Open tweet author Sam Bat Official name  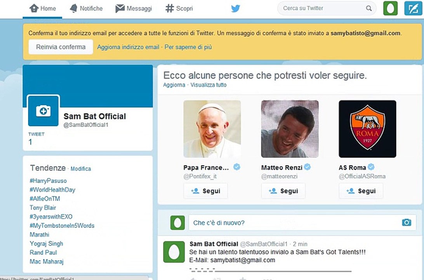(x=214, y=244)
